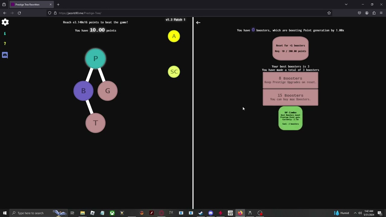Open new browser tab with plus
The width and height of the screenshot is (386, 217).
[58, 5]
